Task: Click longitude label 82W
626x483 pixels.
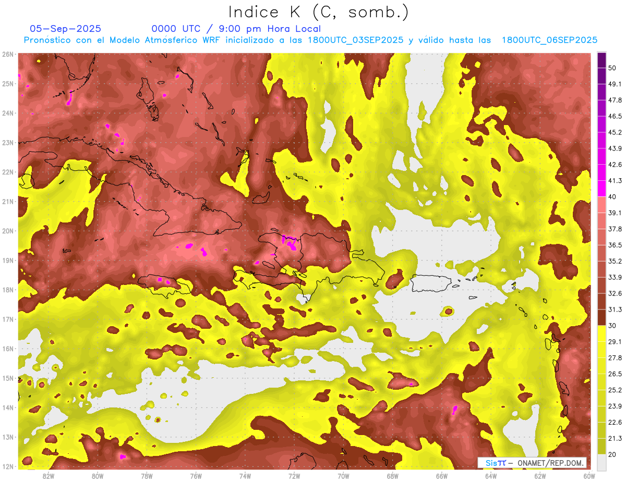Action: coord(48,476)
